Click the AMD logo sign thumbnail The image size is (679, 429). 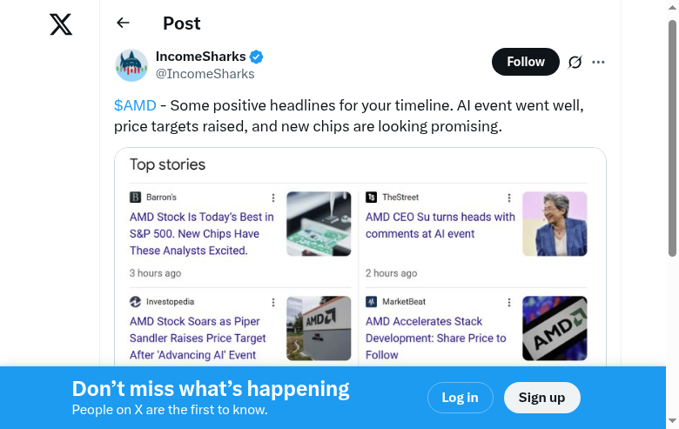pyautogui.click(x=319, y=328)
